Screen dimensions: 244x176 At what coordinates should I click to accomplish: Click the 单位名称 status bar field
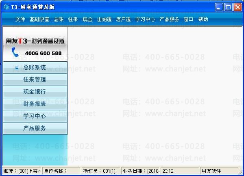tap(62, 171)
